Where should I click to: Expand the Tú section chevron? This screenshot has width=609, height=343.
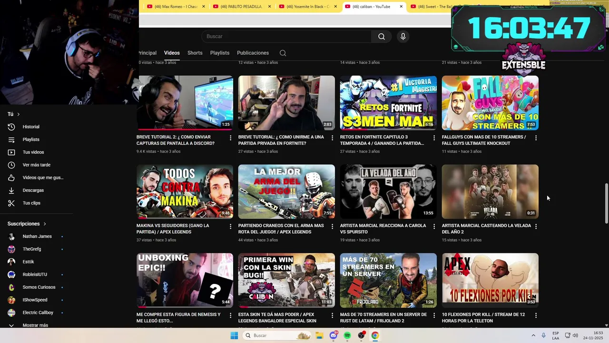(x=19, y=114)
